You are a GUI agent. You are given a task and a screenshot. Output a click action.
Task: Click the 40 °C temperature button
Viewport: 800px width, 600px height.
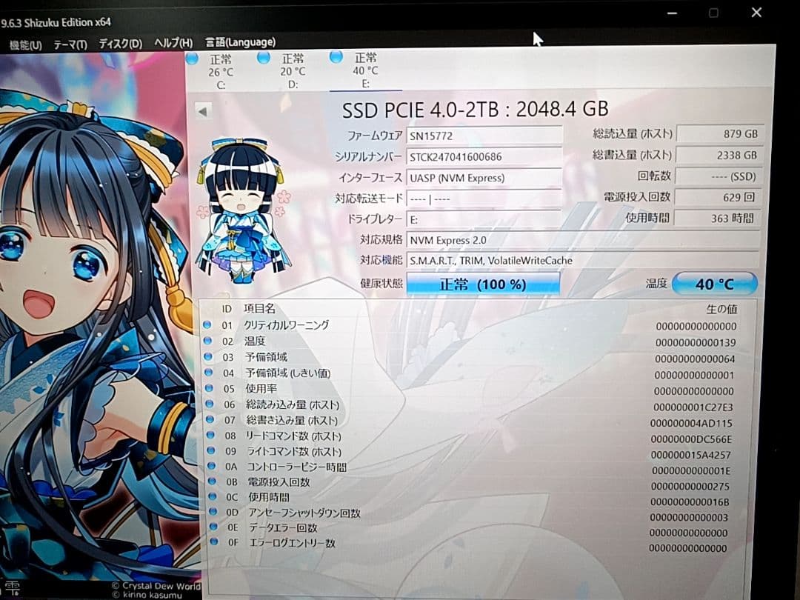point(714,284)
